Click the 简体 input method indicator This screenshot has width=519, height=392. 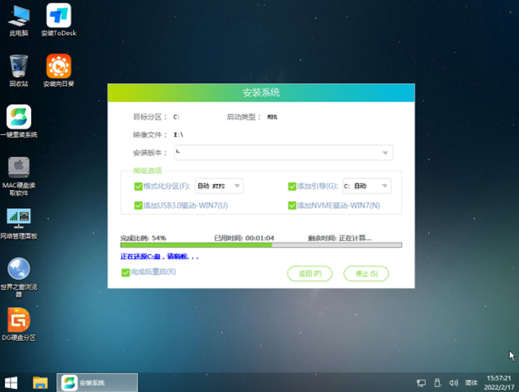tap(471, 383)
